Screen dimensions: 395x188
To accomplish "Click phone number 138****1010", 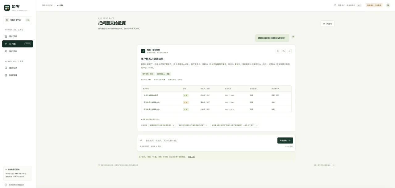I will tap(230, 109).
